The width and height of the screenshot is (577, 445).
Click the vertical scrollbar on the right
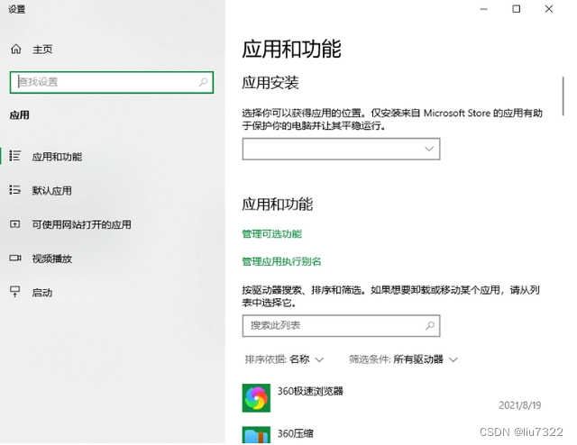point(563,96)
